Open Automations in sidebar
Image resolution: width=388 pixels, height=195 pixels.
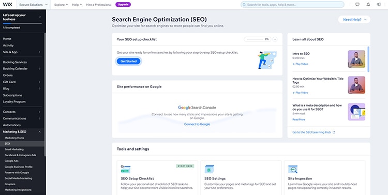(11, 125)
